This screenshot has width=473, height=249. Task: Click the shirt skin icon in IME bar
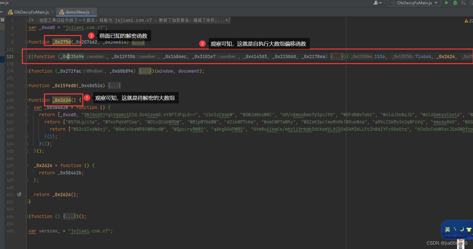[x=469, y=230]
